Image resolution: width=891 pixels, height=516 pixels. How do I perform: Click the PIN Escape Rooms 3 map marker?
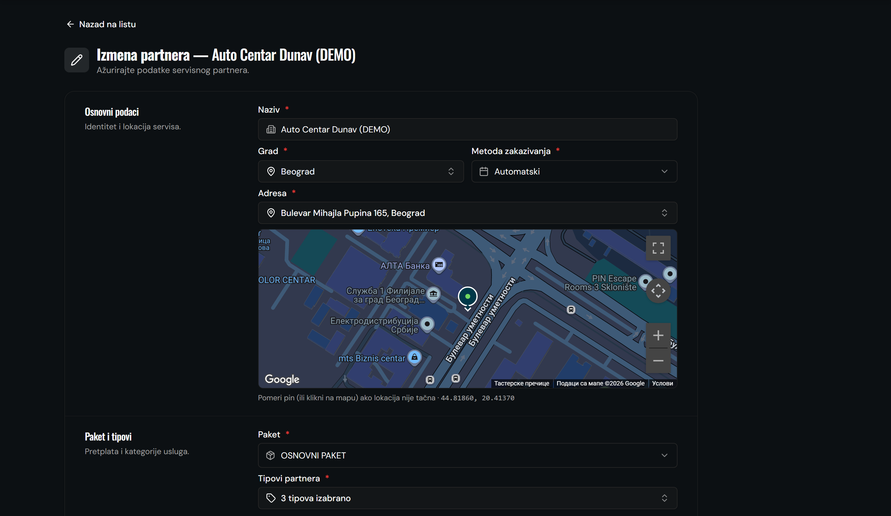coord(645,282)
